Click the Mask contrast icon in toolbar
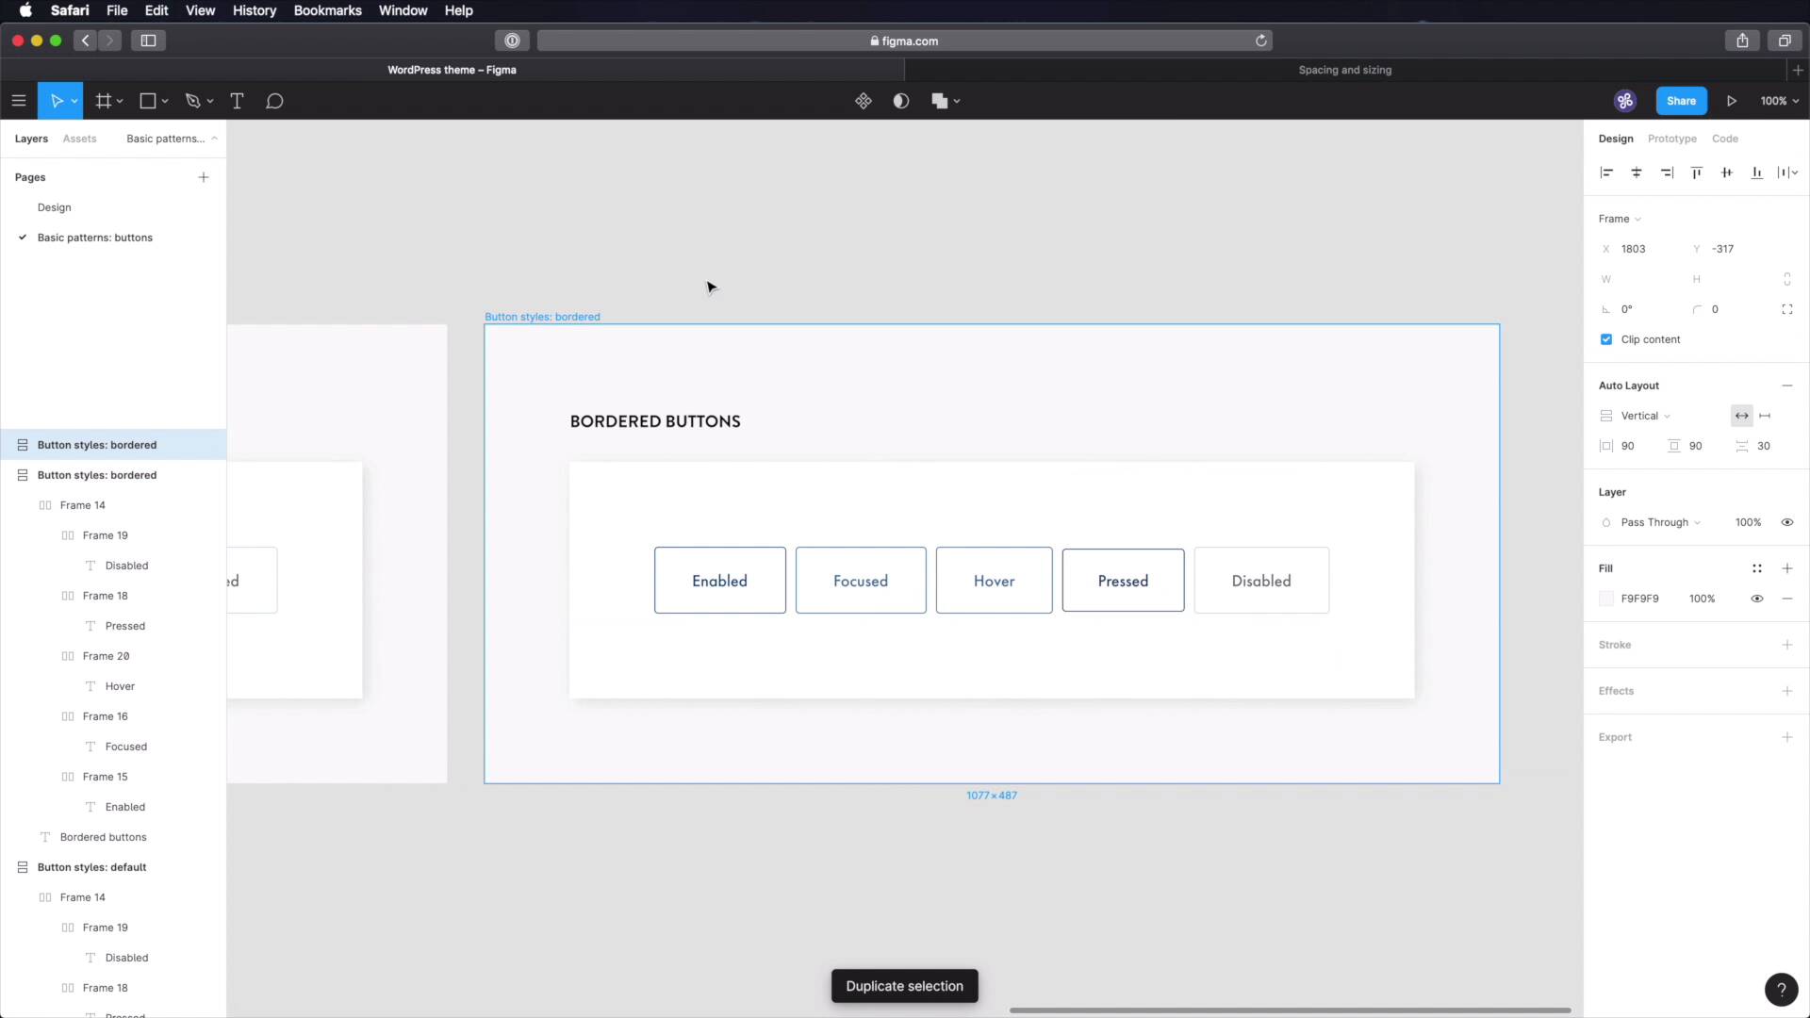 coord(901,101)
